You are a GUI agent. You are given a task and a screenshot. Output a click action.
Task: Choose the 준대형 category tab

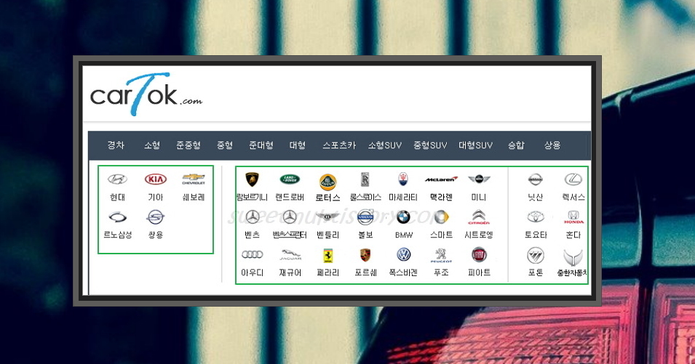[x=261, y=145]
